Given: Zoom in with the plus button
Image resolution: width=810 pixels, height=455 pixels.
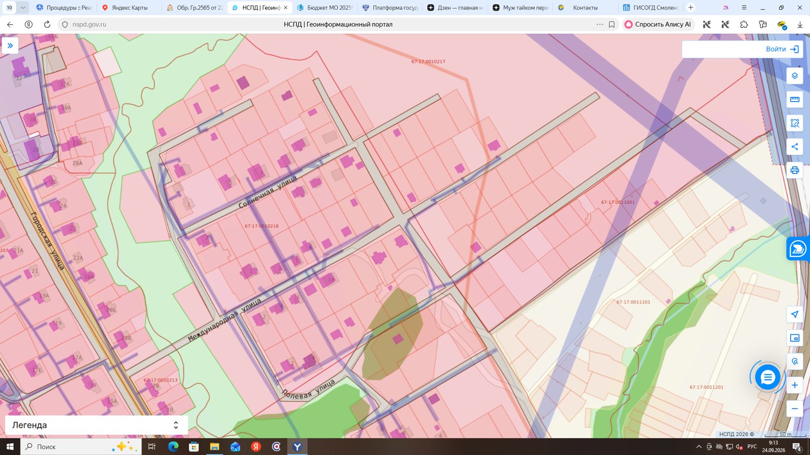Looking at the screenshot, I should pyautogui.click(x=794, y=385).
